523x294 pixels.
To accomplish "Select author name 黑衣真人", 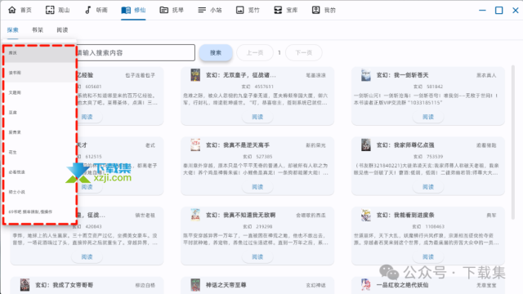I will point(486,75).
